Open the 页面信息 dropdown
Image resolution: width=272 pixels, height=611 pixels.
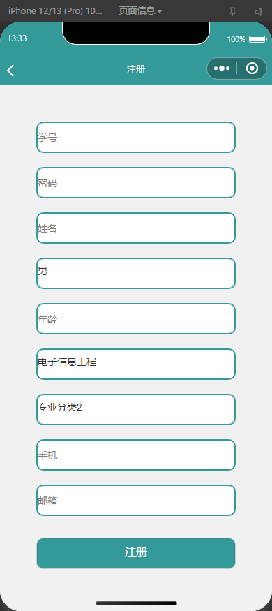(140, 11)
